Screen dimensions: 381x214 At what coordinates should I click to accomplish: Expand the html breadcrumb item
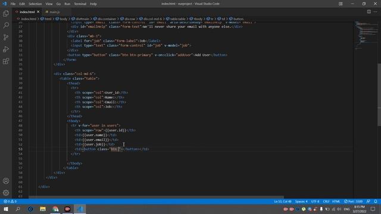pos(48,19)
